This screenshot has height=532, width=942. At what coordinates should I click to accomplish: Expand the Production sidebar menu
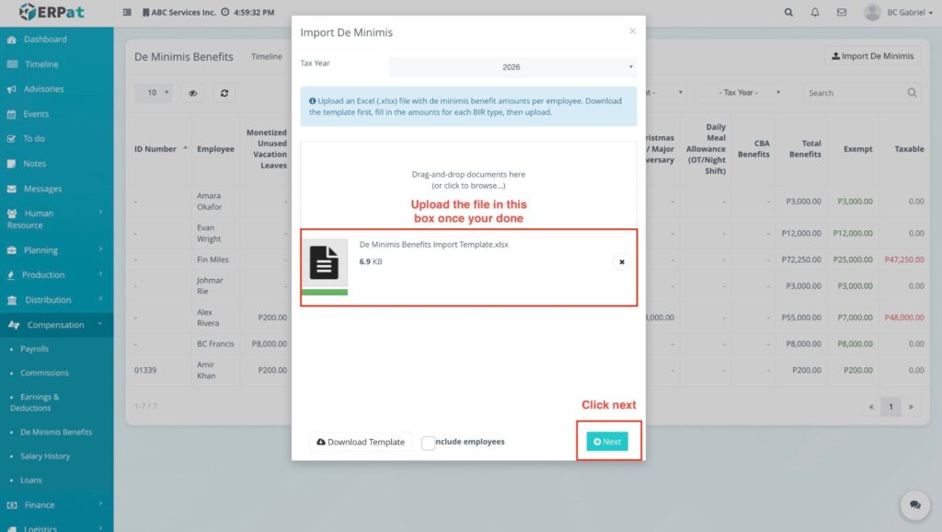(x=56, y=274)
